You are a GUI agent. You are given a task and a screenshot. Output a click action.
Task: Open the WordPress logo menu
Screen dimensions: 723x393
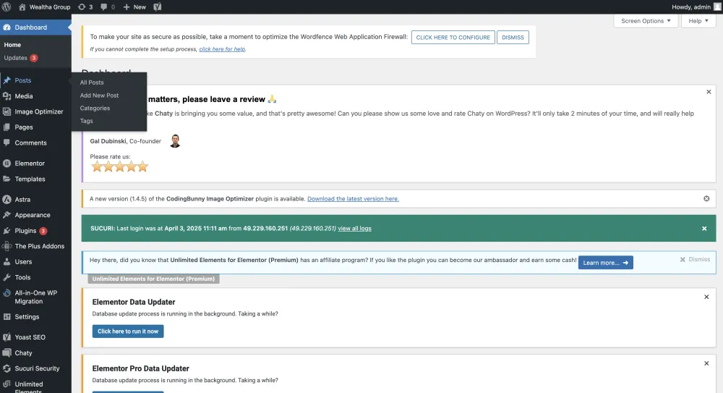tap(7, 7)
